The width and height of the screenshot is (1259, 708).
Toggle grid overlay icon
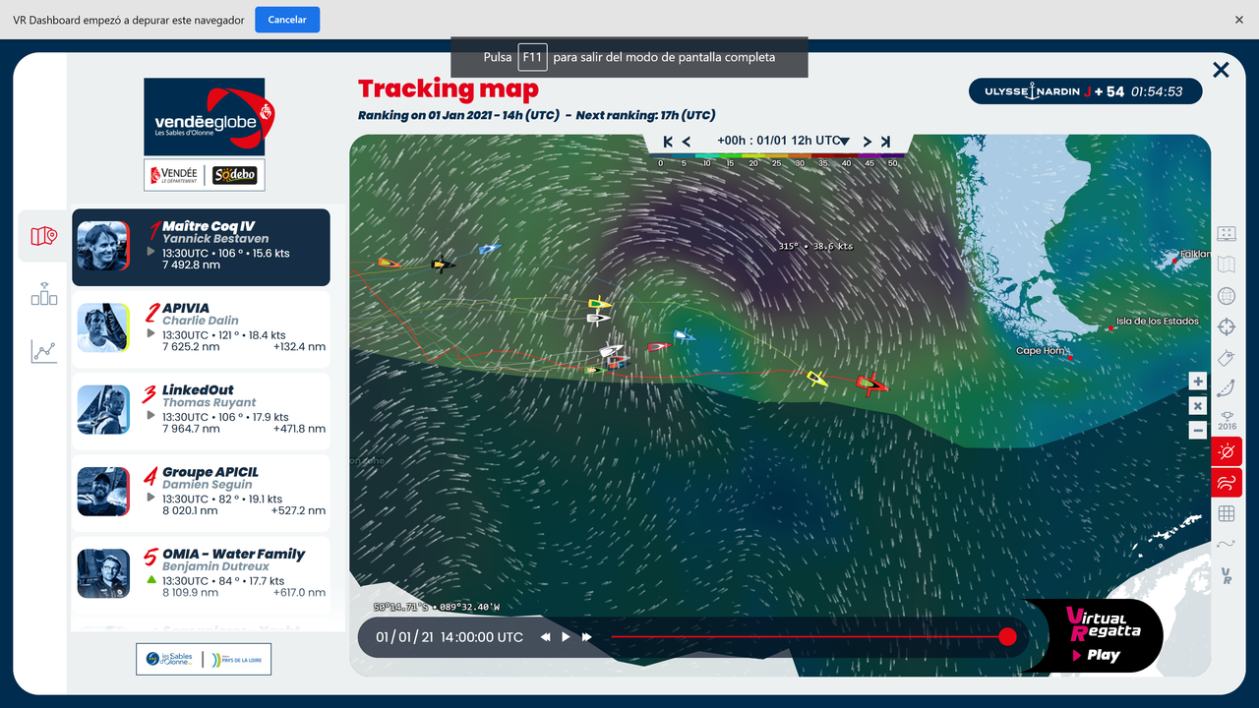[1226, 513]
